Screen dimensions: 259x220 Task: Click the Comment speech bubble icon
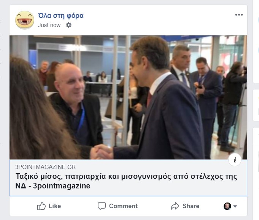pos(102,206)
